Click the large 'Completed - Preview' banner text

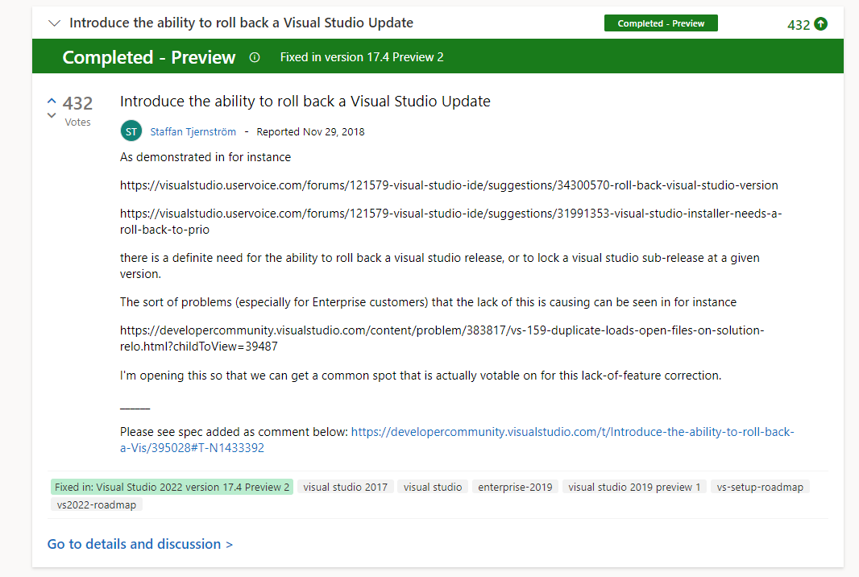[149, 57]
